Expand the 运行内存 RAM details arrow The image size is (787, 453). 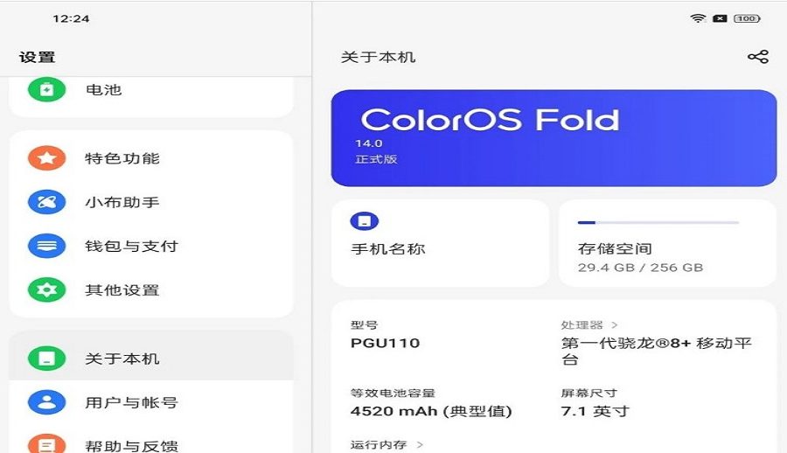click(x=421, y=445)
